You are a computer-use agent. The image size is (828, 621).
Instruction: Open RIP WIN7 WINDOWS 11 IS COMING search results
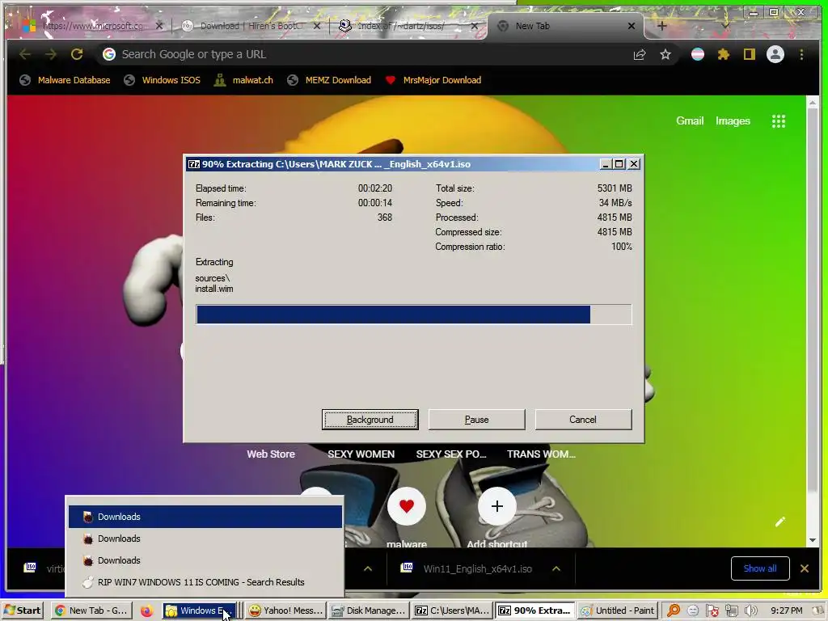[205, 582]
